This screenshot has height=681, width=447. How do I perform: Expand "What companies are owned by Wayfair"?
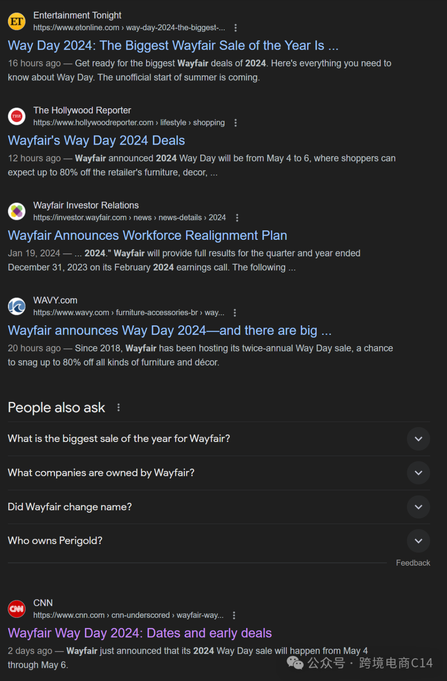click(x=418, y=473)
